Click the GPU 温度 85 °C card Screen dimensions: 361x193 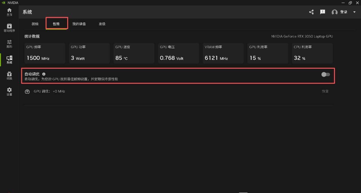[134, 53]
